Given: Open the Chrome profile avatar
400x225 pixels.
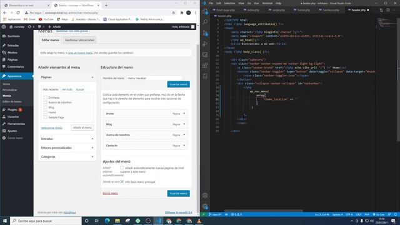Looking at the screenshot, I should (189, 12).
